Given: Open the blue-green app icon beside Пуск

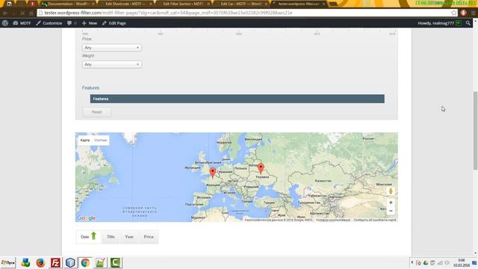Looking at the screenshot, I should coord(25,262).
